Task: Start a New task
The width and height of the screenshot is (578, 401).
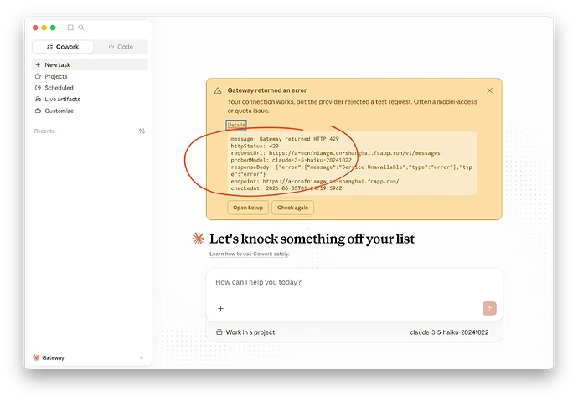Action: click(90, 64)
